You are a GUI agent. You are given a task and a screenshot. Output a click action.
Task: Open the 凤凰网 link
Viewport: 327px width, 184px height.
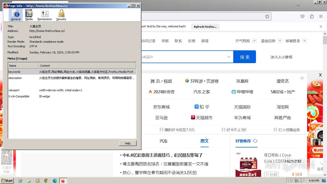pos(242,81)
